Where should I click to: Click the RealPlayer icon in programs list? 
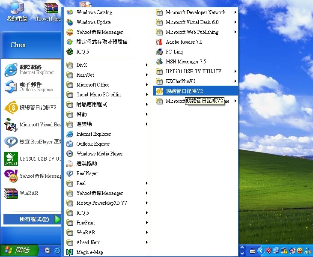click(x=70, y=173)
